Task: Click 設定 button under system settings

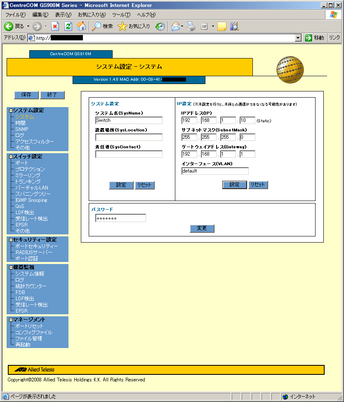Action: click(x=121, y=185)
